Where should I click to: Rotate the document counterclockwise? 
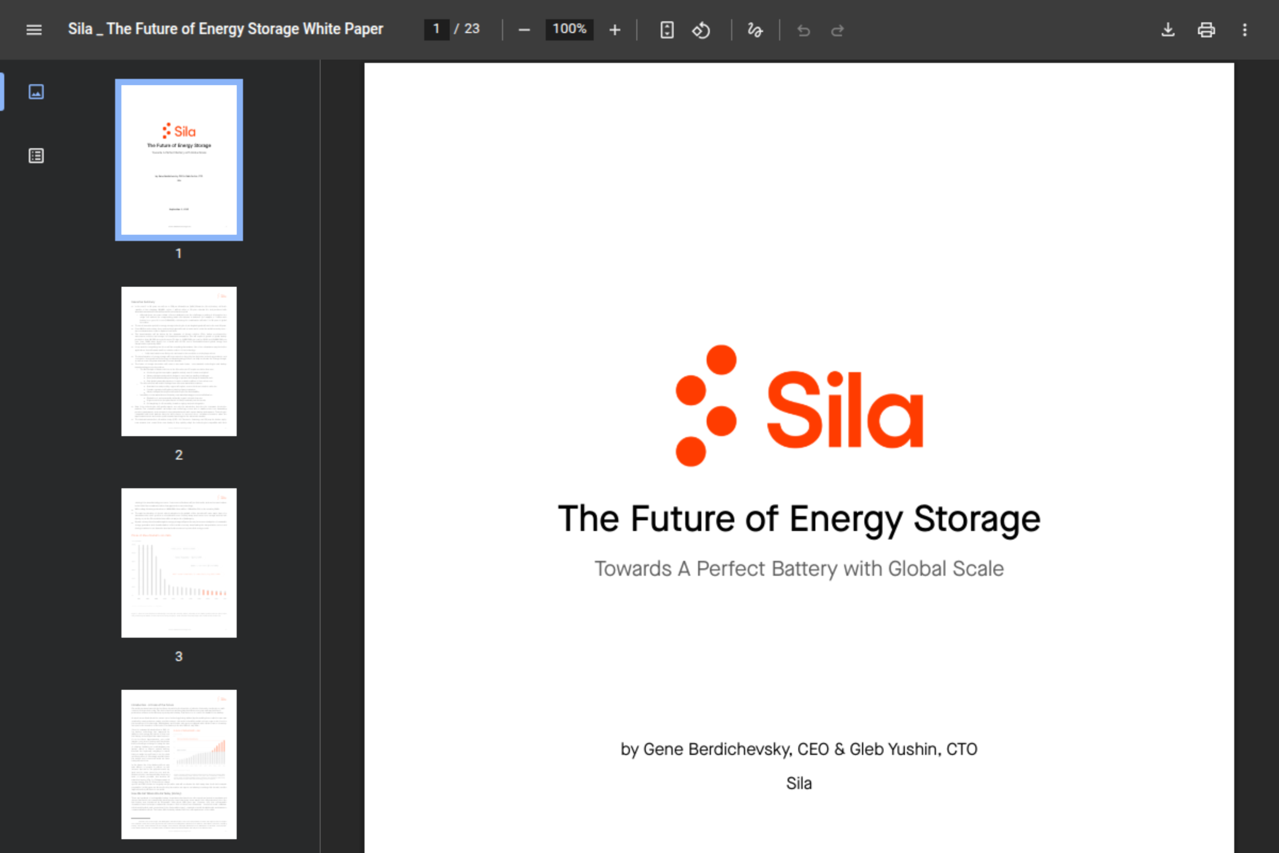coord(701,30)
